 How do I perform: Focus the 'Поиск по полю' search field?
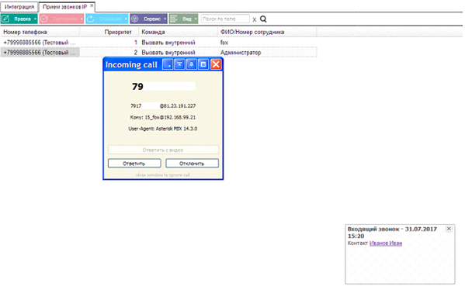225,19
